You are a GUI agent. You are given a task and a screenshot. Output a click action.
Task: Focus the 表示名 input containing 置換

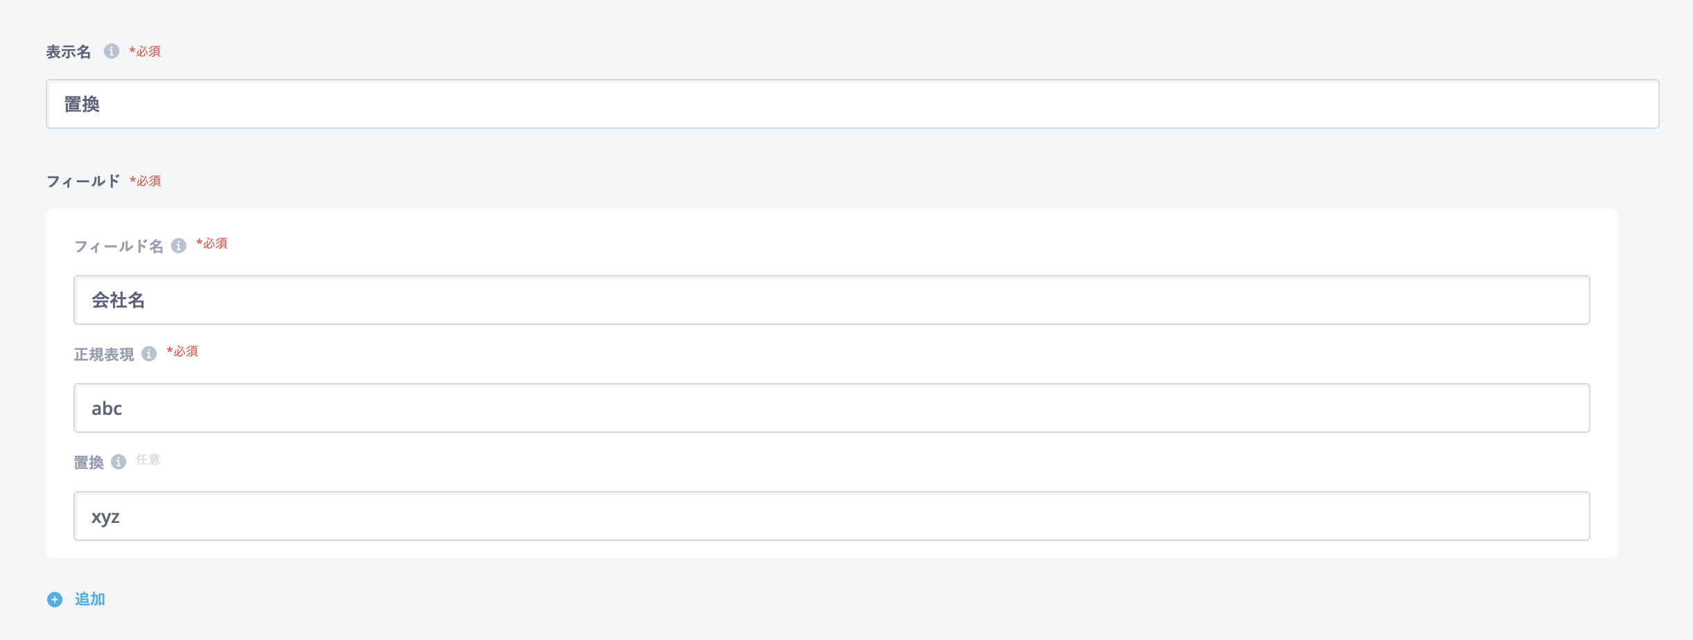pyautogui.click(x=852, y=104)
